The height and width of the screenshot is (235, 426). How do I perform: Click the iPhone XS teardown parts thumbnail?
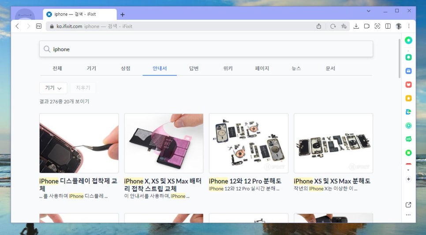pos(333,143)
